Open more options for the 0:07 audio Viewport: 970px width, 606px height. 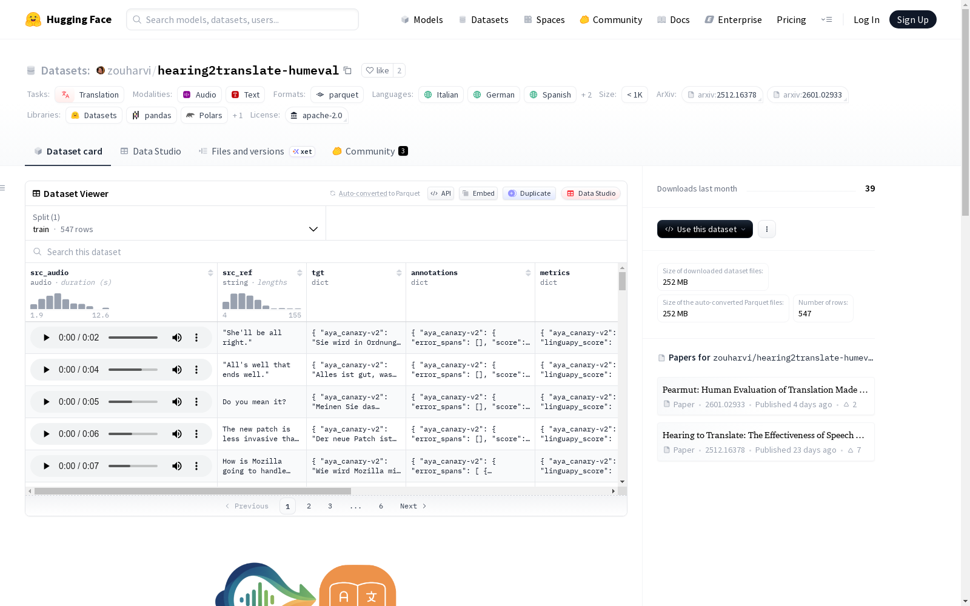click(x=196, y=466)
